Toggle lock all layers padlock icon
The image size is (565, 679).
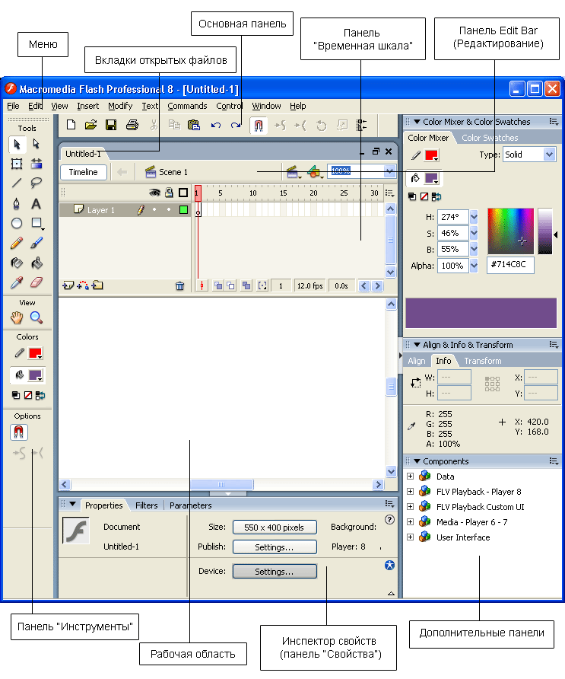[x=169, y=193]
